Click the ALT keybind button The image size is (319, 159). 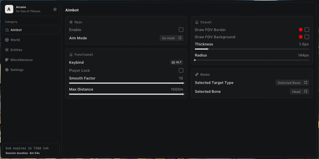click(177, 62)
